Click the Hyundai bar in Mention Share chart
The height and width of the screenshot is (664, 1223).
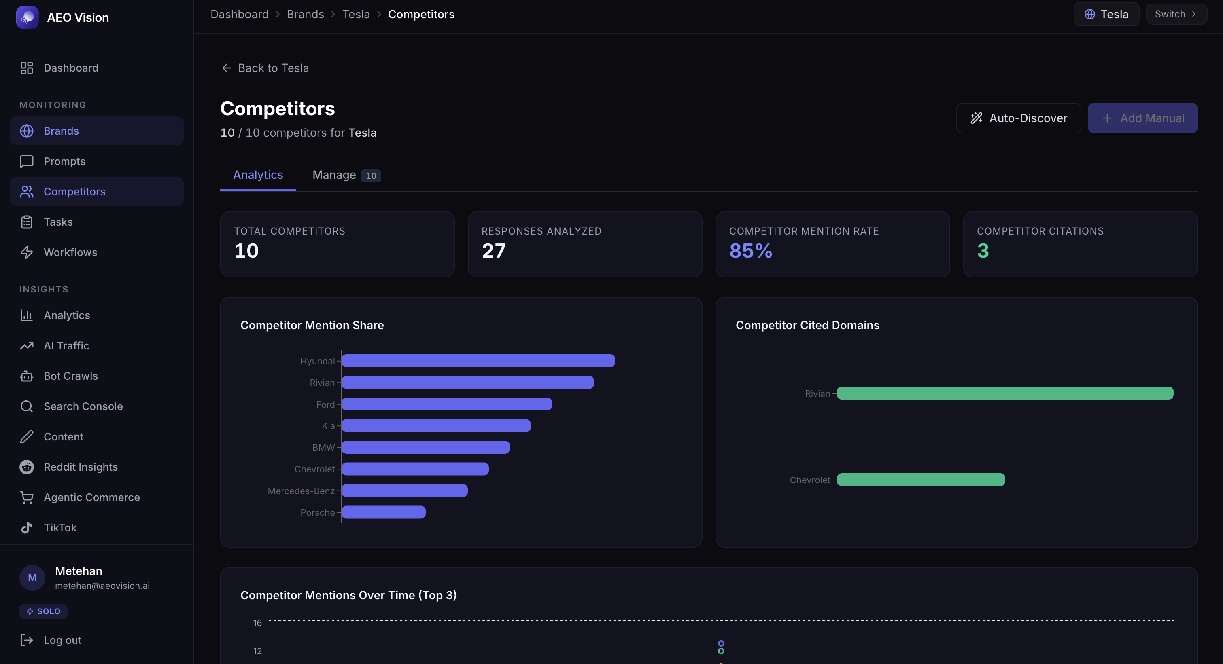pos(478,361)
